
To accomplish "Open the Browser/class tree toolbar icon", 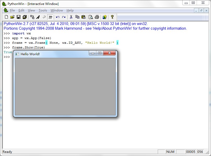I will click(32, 17).
